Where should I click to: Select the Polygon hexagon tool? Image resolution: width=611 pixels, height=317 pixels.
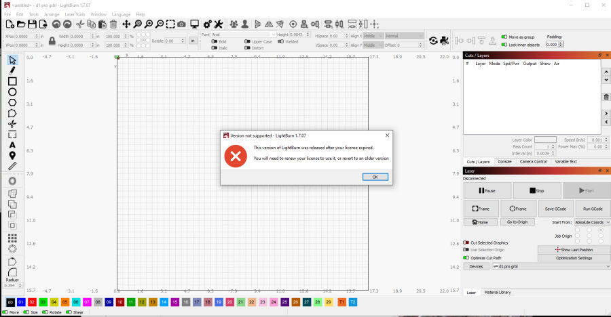click(x=12, y=102)
